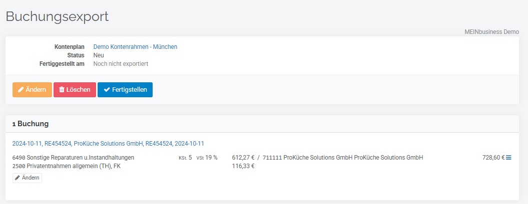Open the Demo Kontenrahmen - München link

(x=135, y=47)
